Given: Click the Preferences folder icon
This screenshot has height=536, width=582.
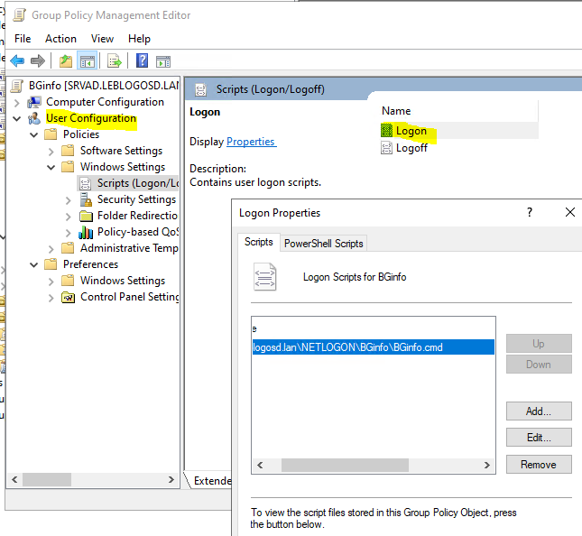Looking at the screenshot, I should click(x=51, y=263).
